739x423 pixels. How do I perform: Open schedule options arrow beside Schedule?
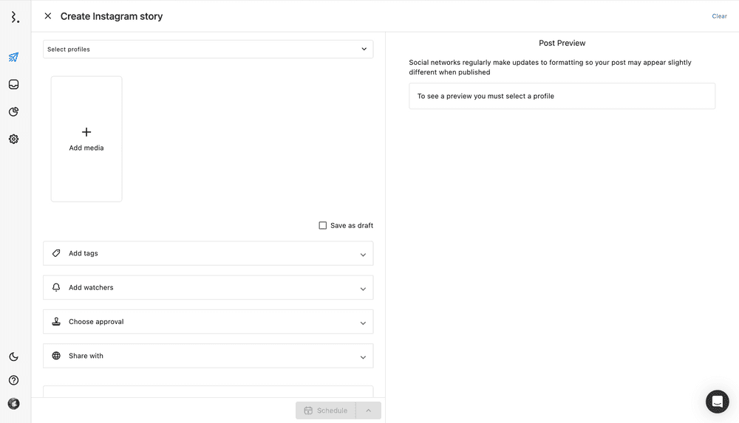click(369, 410)
